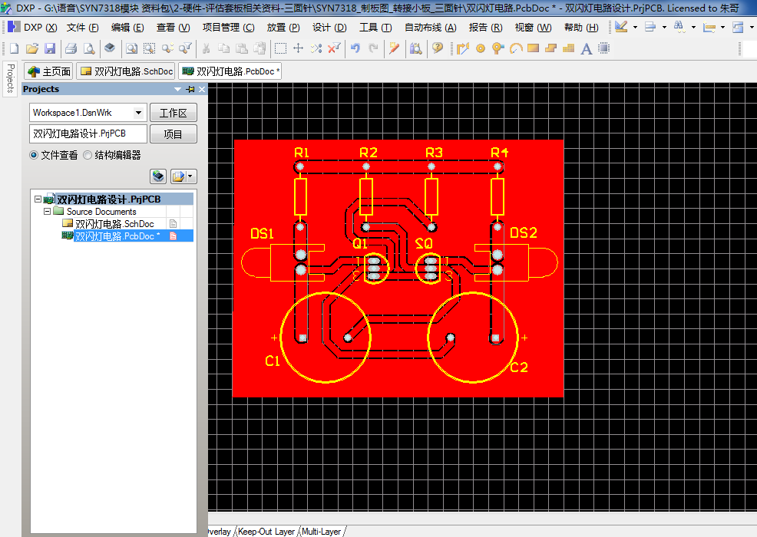Switch to the 双闪灯电路.SchDoc tab
757x537 pixels.
pos(127,71)
